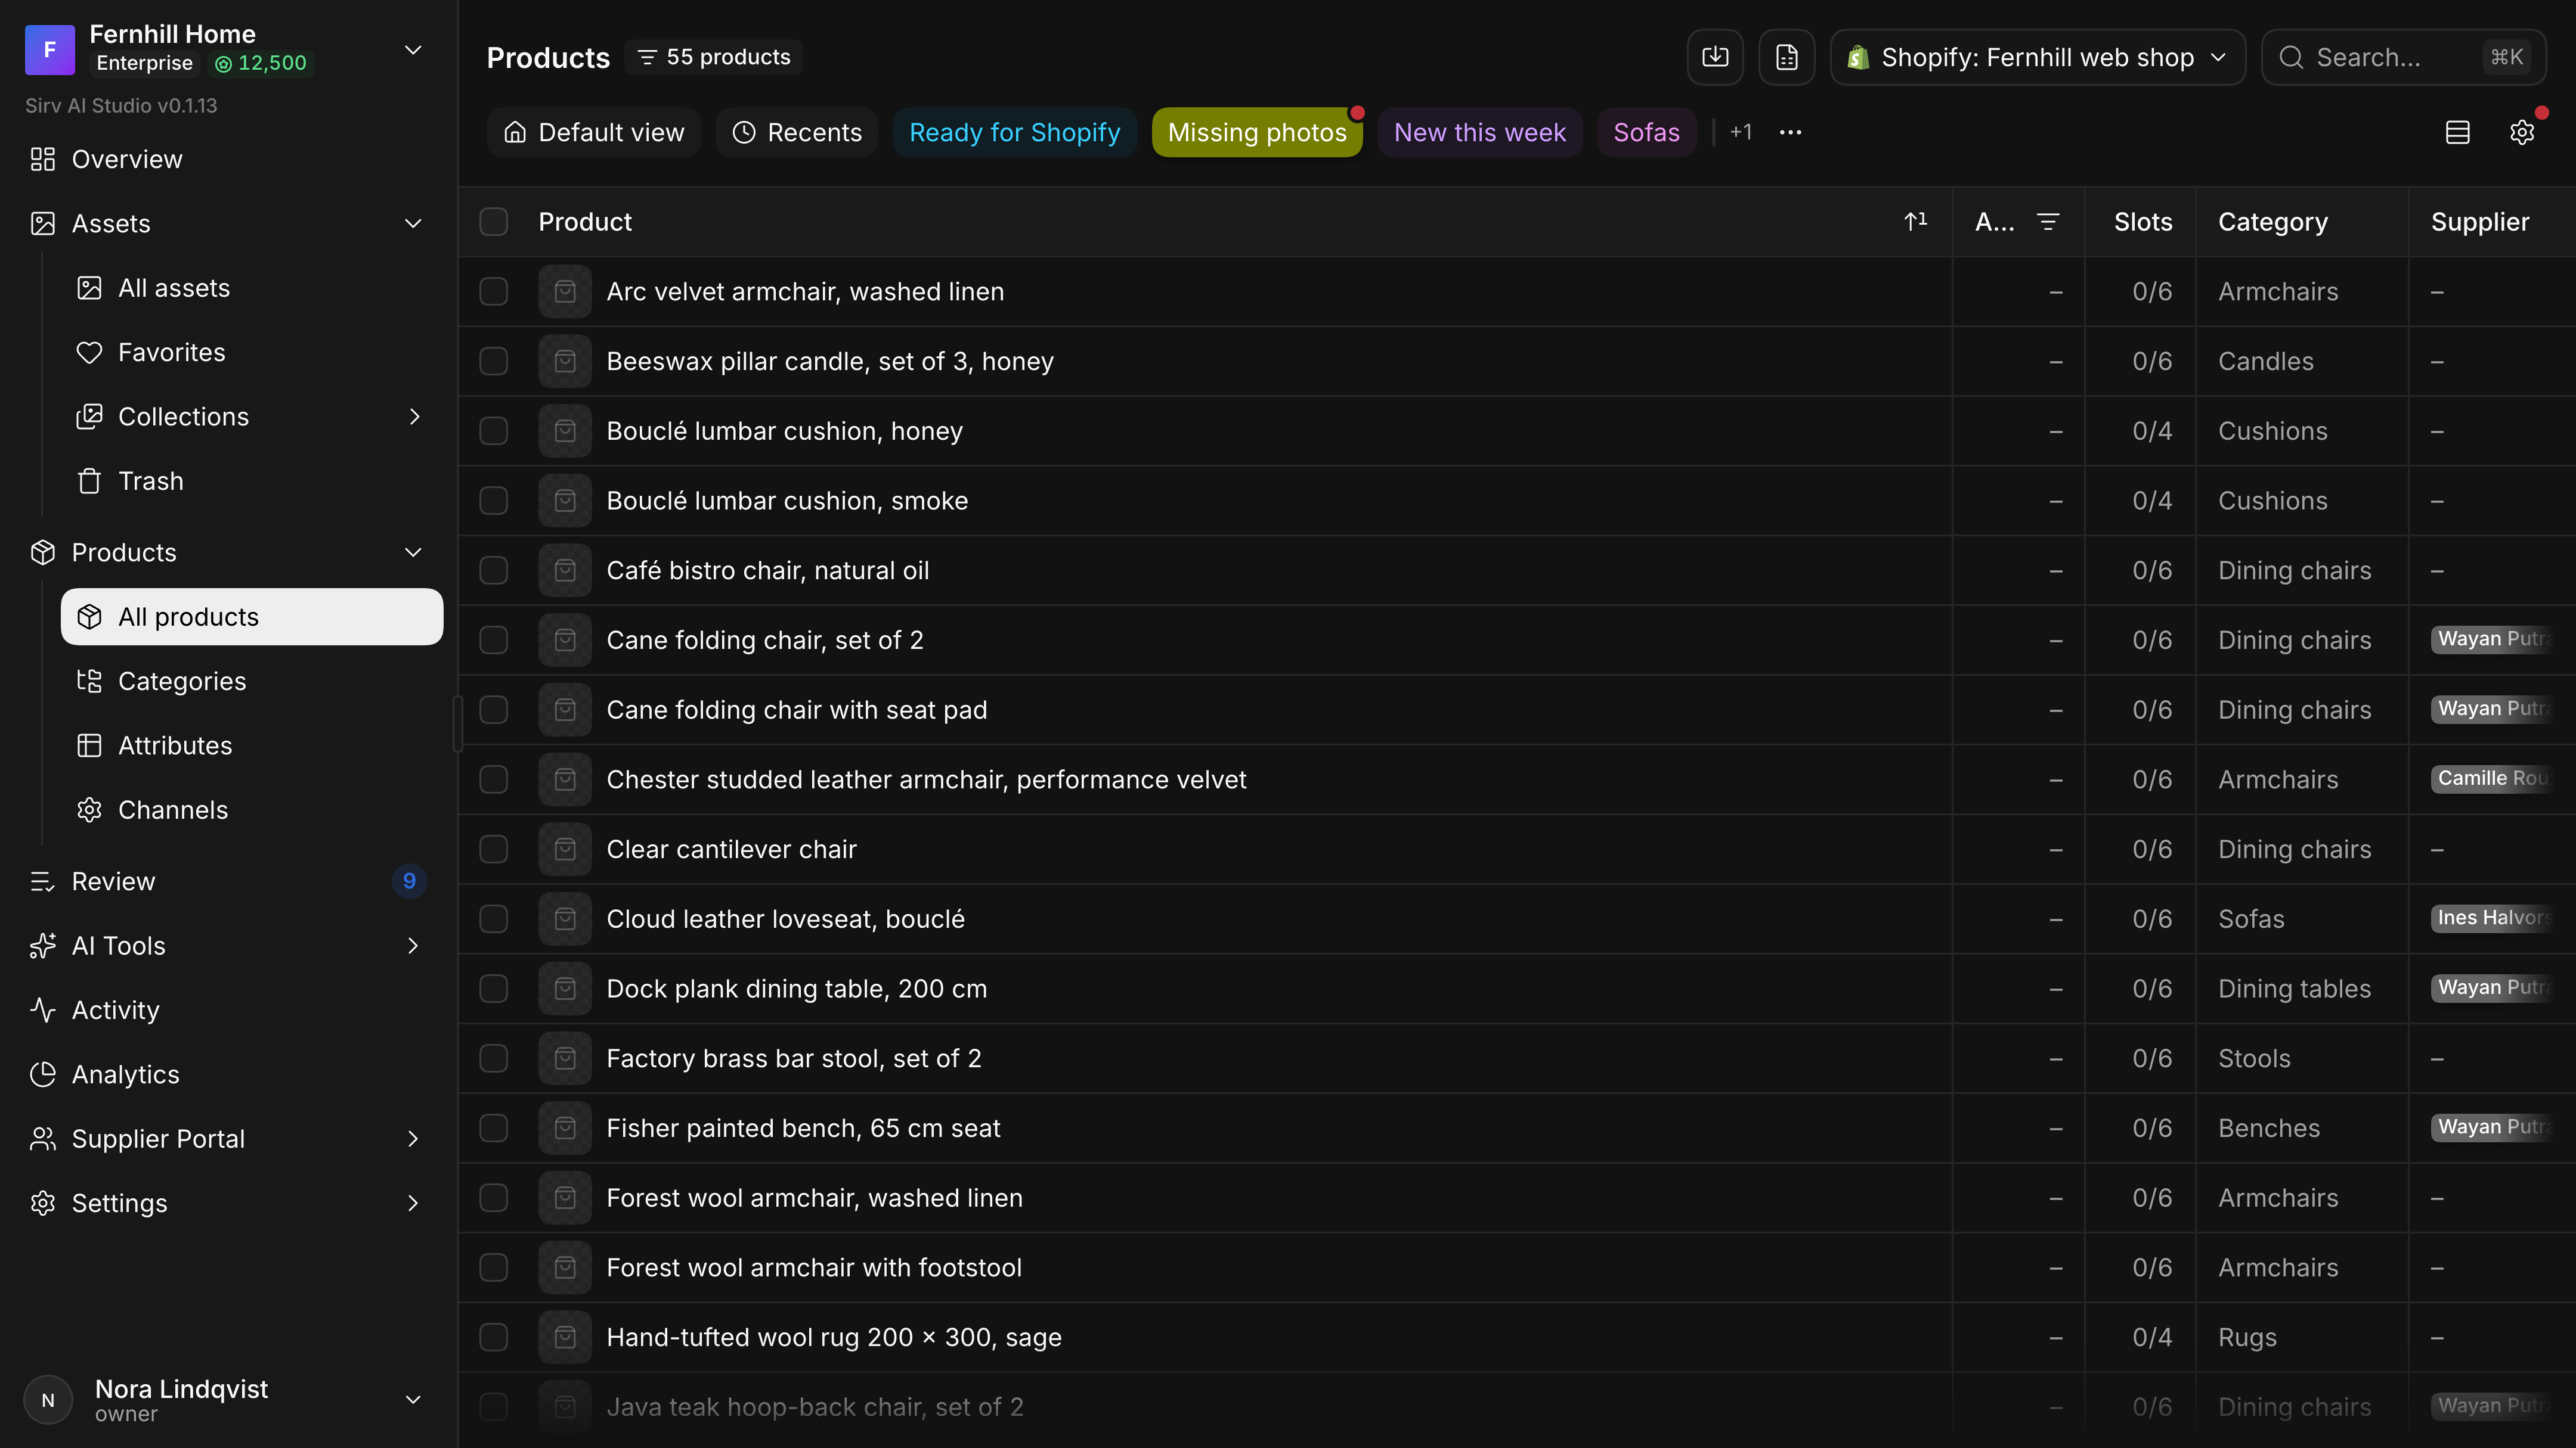
Task: Expand the AI Tools menu
Action: tap(413, 945)
